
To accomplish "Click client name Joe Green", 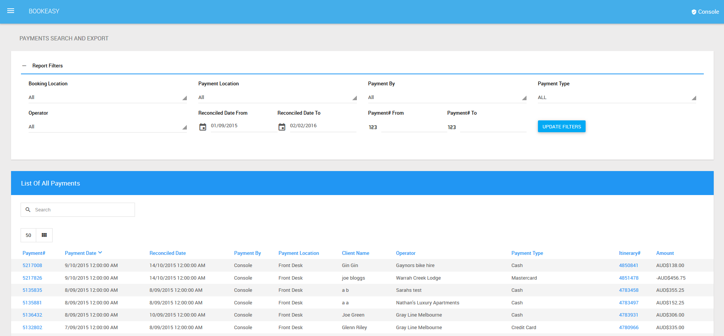I will point(353,315).
